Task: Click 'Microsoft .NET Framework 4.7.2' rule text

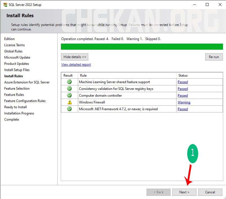Action: (x=118, y=109)
